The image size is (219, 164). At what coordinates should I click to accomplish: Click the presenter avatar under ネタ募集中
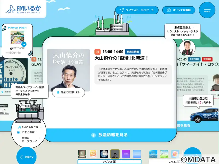point(187,48)
